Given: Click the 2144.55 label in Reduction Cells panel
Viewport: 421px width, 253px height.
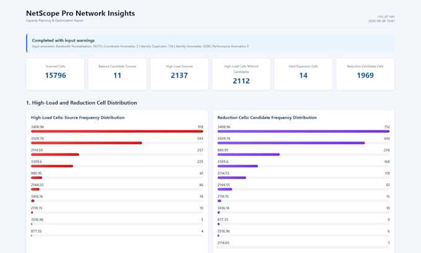Looking at the screenshot, I should (x=224, y=184).
